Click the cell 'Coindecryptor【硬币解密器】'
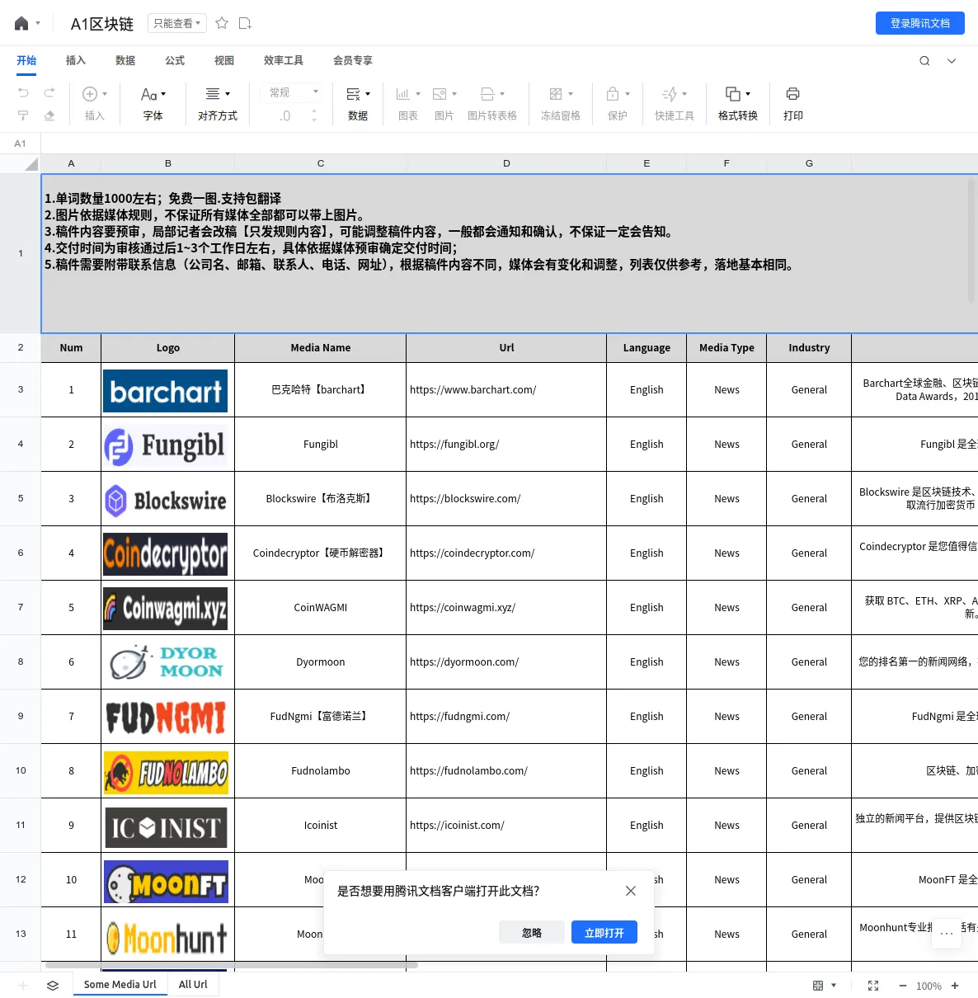The height and width of the screenshot is (998, 978). [321, 553]
